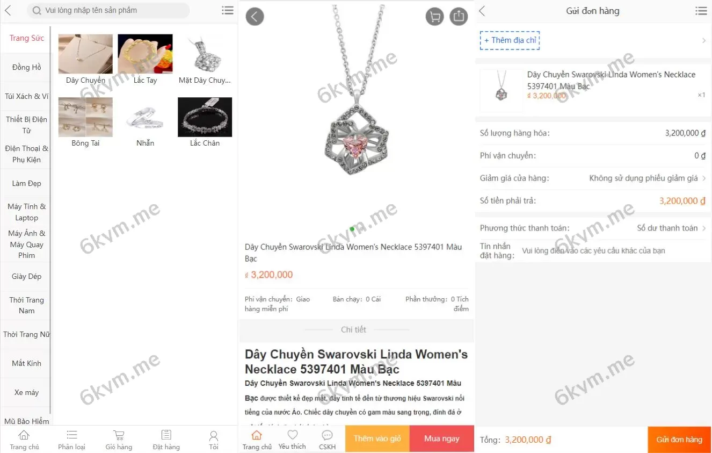Image resolution: width=712 pixels, height=453 pixels.
Task: Open CSKH chat support icon
Action: coord(327,440)
